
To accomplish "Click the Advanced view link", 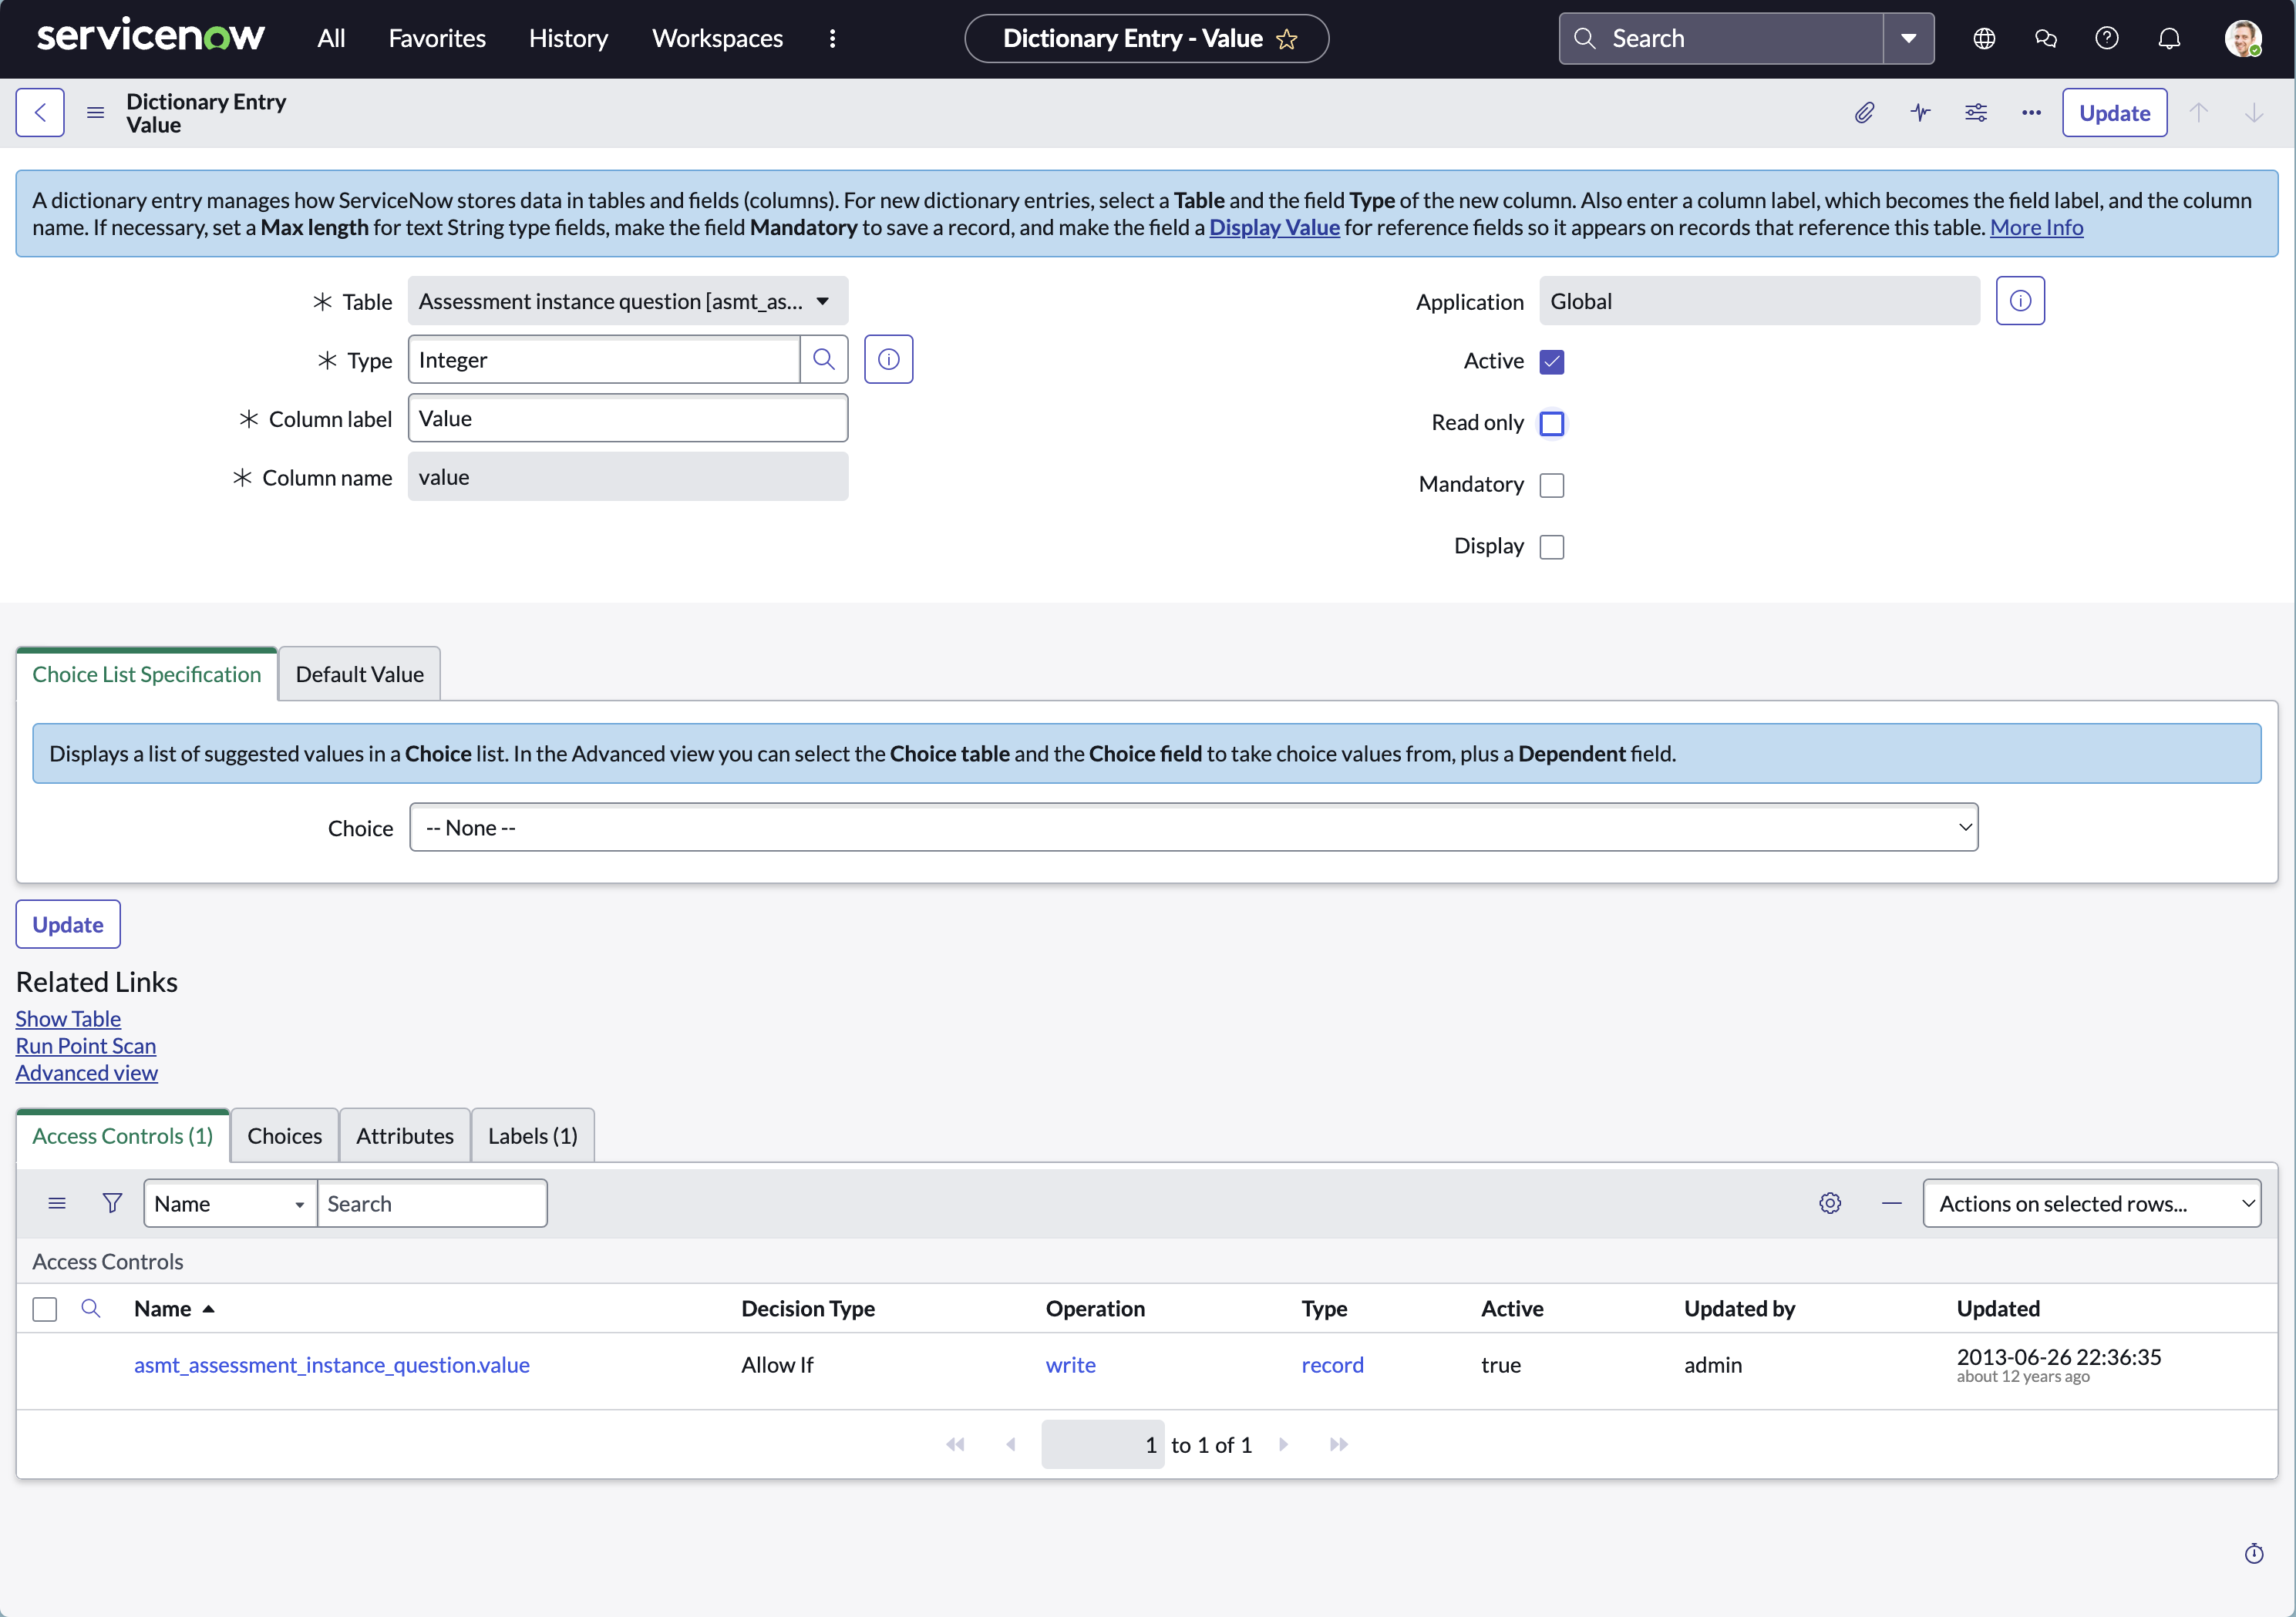I will (x=86, y=1074).
